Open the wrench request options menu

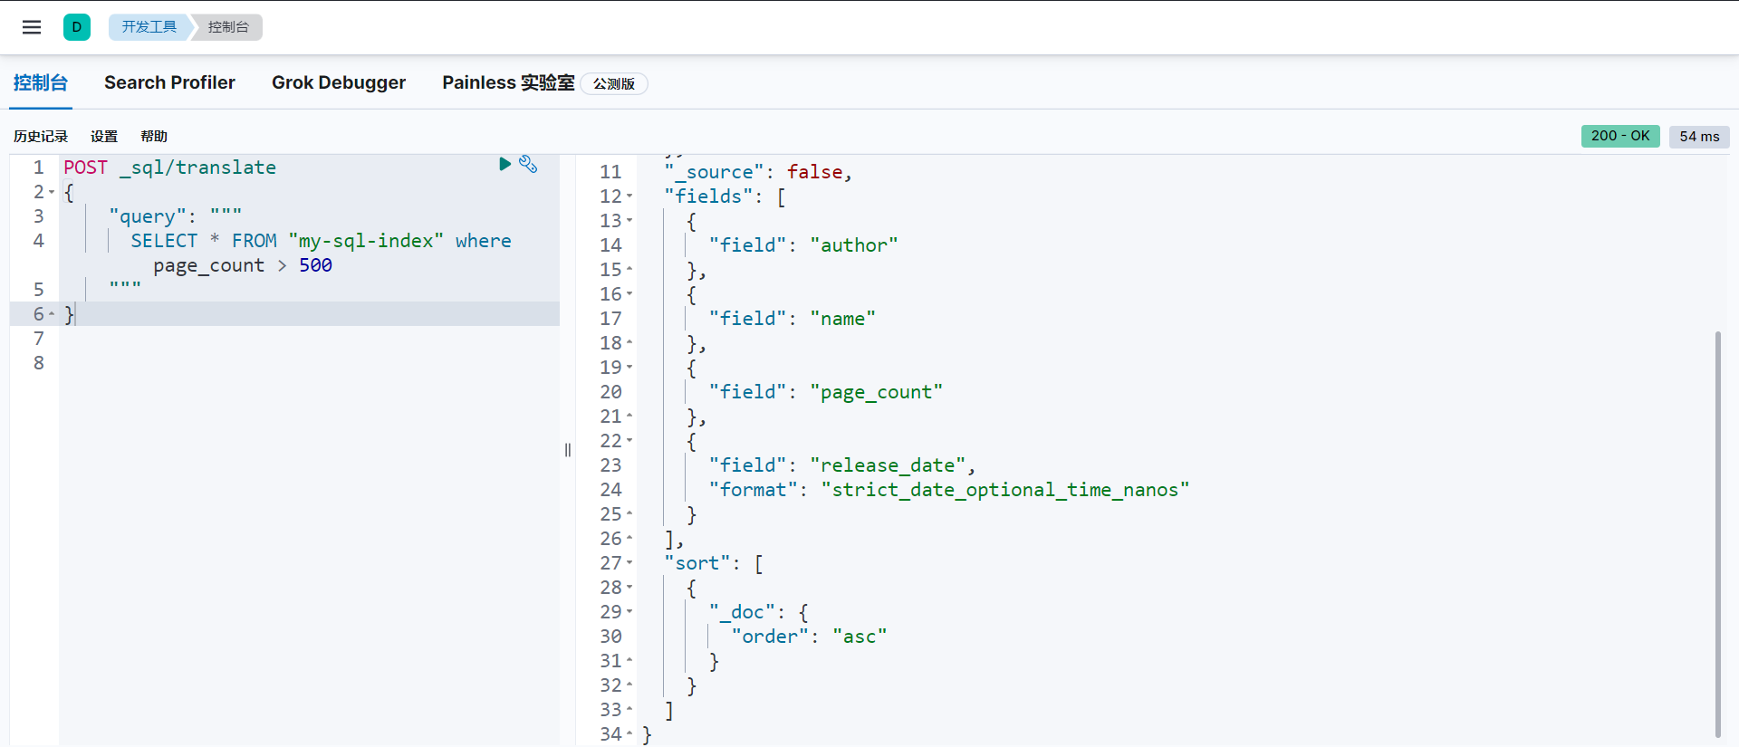(528, 164)
